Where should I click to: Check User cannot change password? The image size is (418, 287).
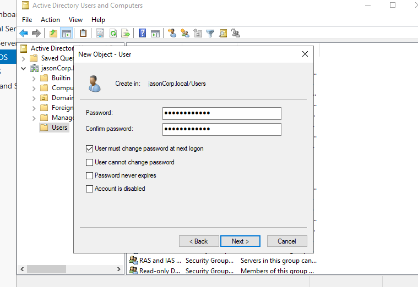coord(89,162)
